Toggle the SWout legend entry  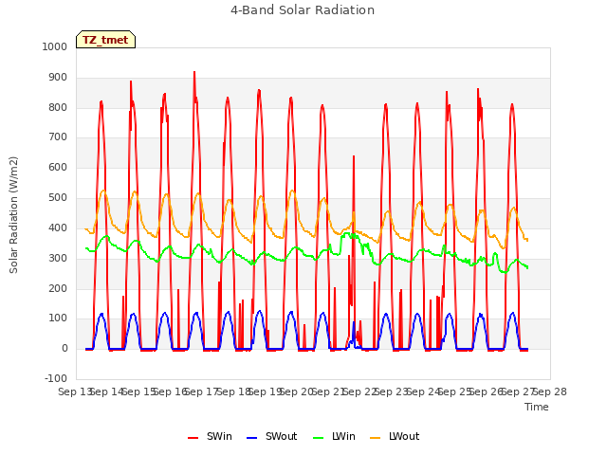pyautogui.click(x=272, y=436)
